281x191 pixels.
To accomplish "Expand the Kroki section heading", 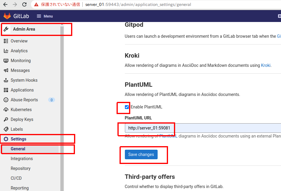I will point(132,56).
